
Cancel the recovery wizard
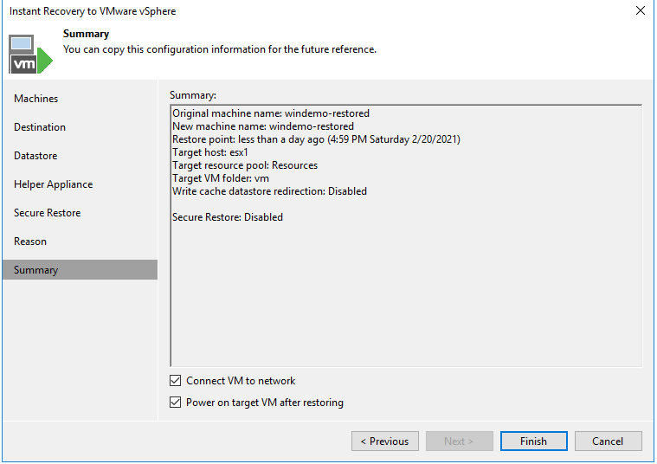(x=608, y=441)
